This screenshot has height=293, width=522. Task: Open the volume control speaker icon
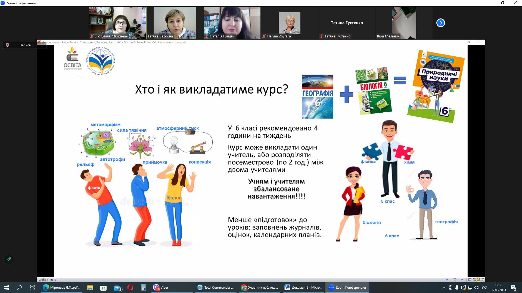click(476, 288)
